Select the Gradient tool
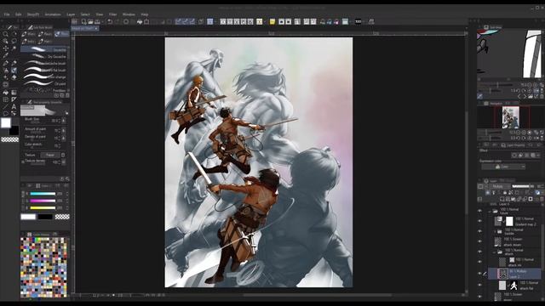The width and height of the screenshot is (545, 306). pos(14,93)
